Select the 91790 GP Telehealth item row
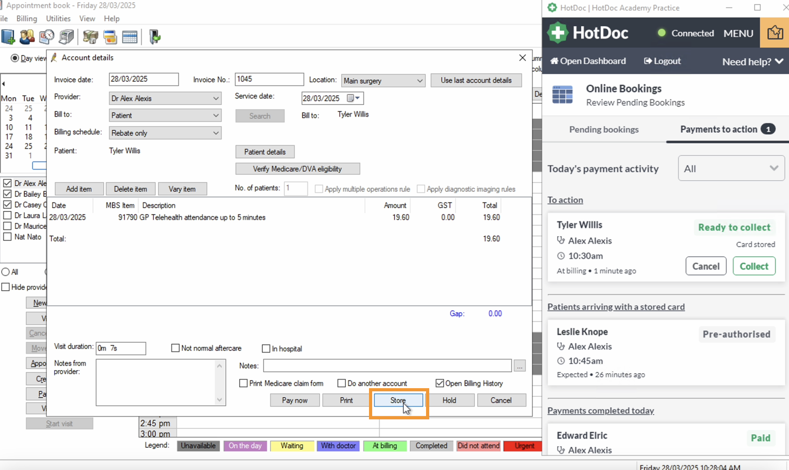This screenshot has height=470, width=789. 274,217
